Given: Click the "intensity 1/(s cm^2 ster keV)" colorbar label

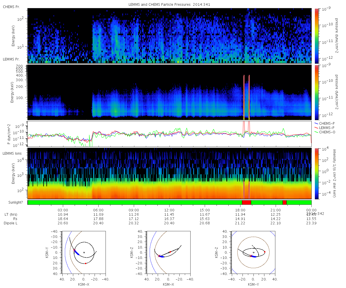Looking at the screenshot, I should [334, 173].
